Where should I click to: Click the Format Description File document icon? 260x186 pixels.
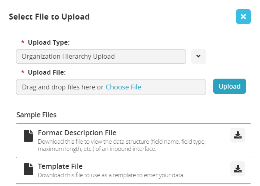click(x=28, y=136)
